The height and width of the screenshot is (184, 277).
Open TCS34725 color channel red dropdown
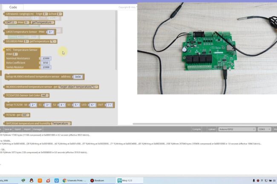tap(45, 95)
